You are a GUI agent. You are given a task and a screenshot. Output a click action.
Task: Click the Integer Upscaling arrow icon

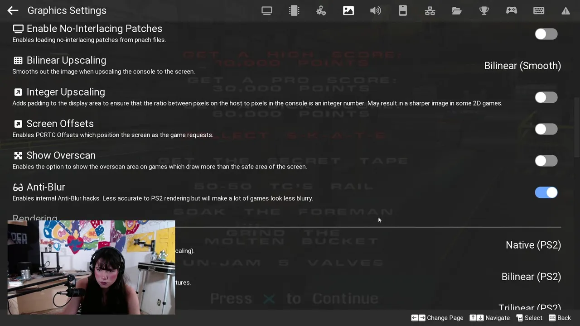18,92
